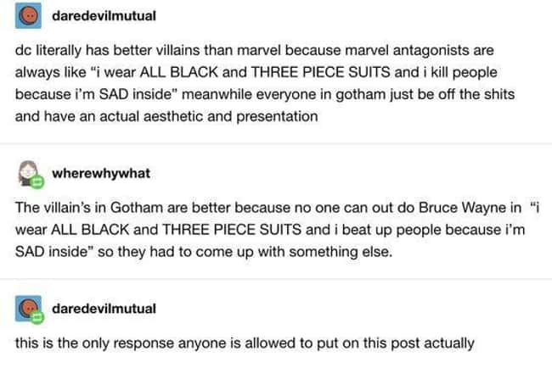Open daredevilmutual username on the final reply

104,309
